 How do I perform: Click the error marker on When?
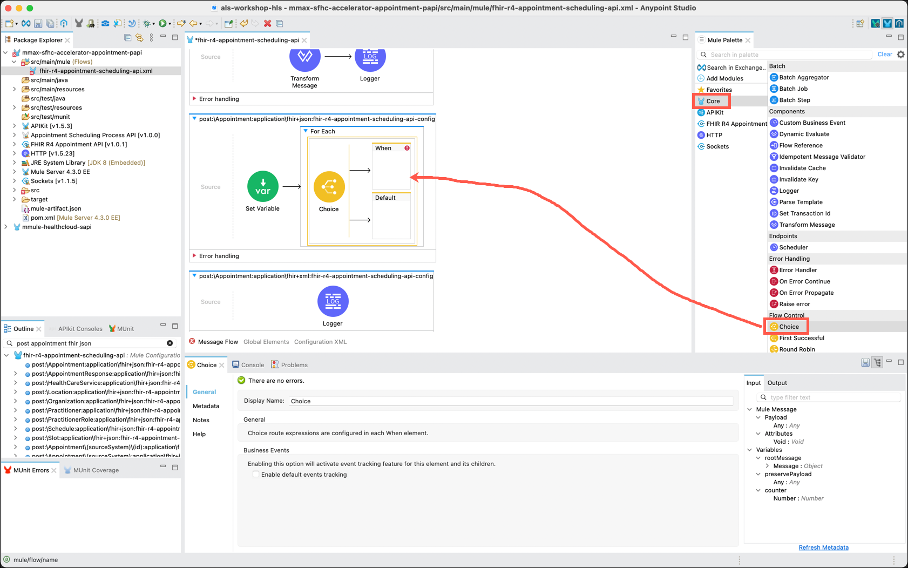tap(407, 148)
